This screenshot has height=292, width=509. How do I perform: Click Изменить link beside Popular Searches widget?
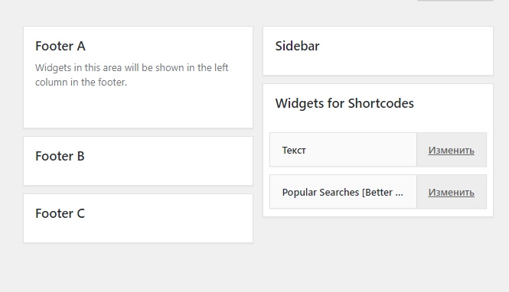point(452,192)
